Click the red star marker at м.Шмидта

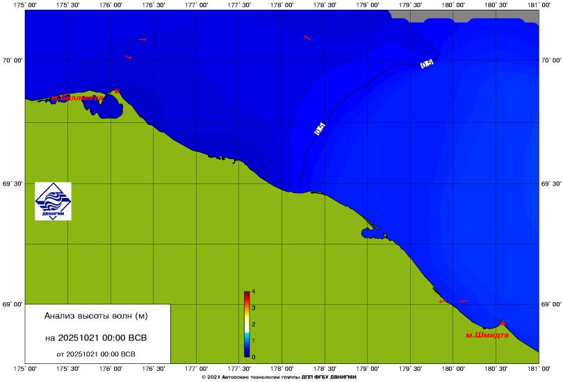(502, 323)
